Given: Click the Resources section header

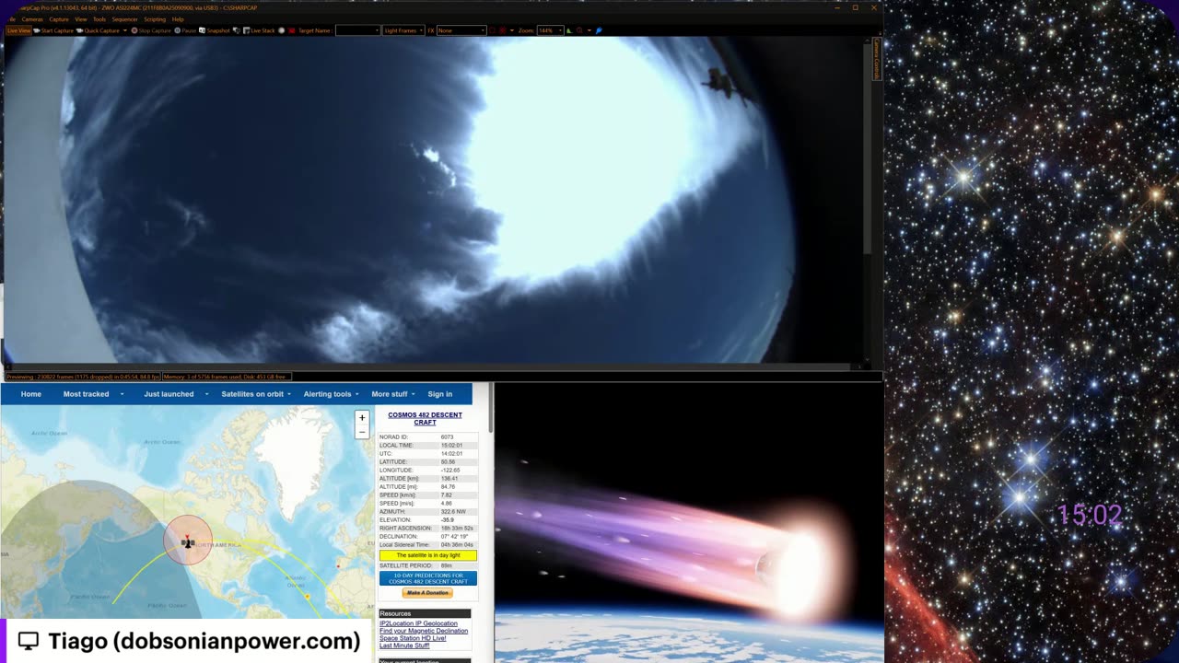Looking at the screenshot, I should [425, 613].
